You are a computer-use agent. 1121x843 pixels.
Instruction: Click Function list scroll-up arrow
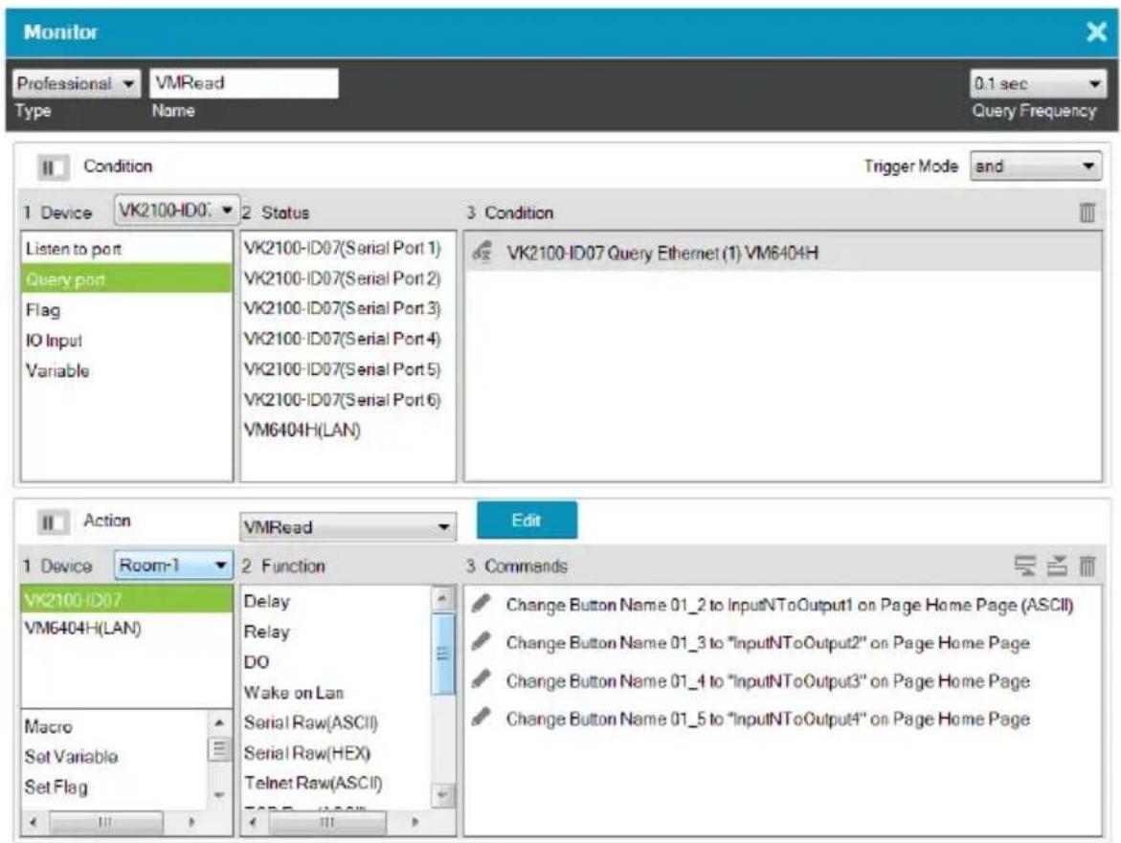tap(443, 598)
